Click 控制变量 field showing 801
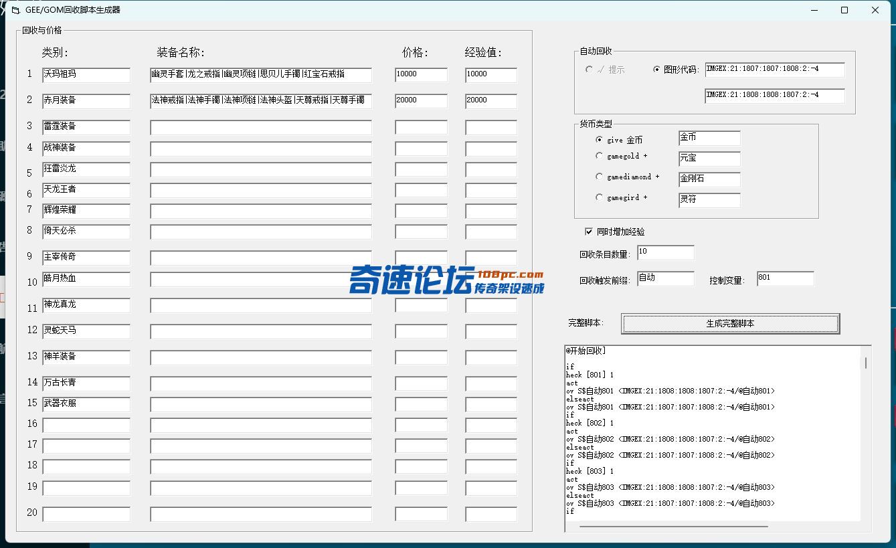Viewport: 896px width, 548px height. [x=786, y=279]
